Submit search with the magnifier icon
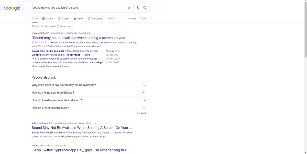This screenshot has width=307, height=154. pos(145,8)
